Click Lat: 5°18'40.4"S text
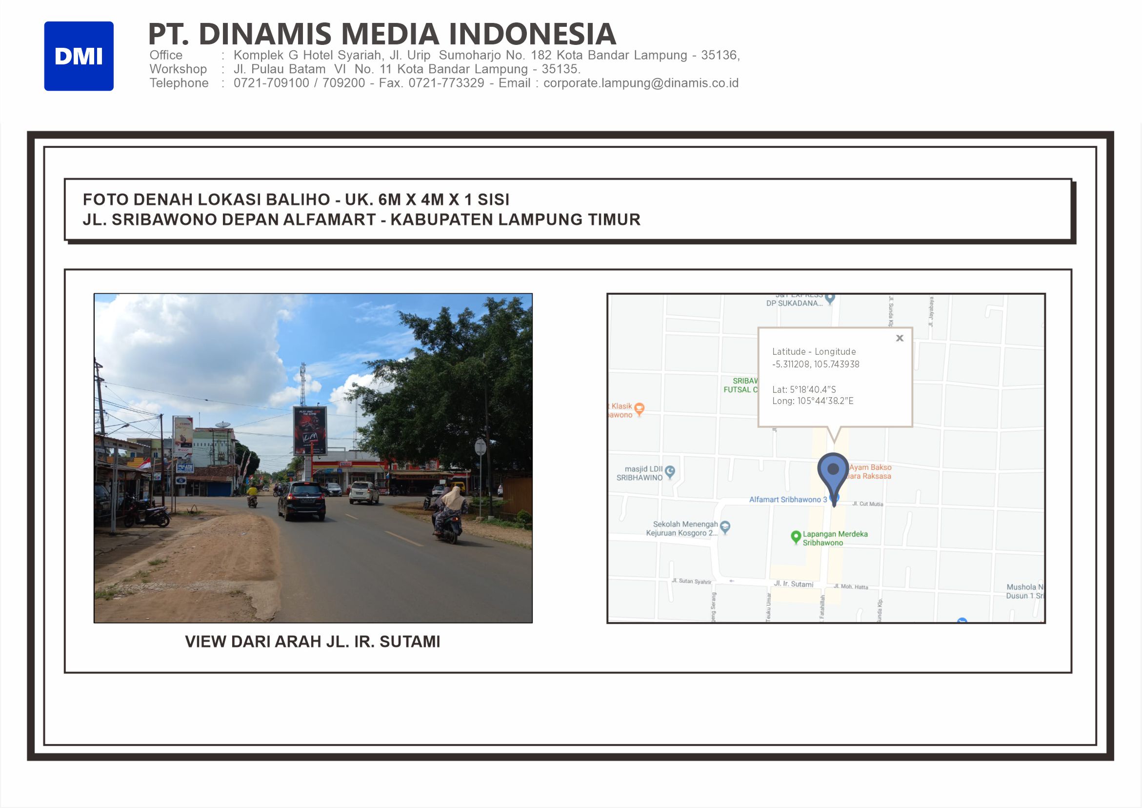This screenshot has height=808, width=1142. tap(804, 389)
